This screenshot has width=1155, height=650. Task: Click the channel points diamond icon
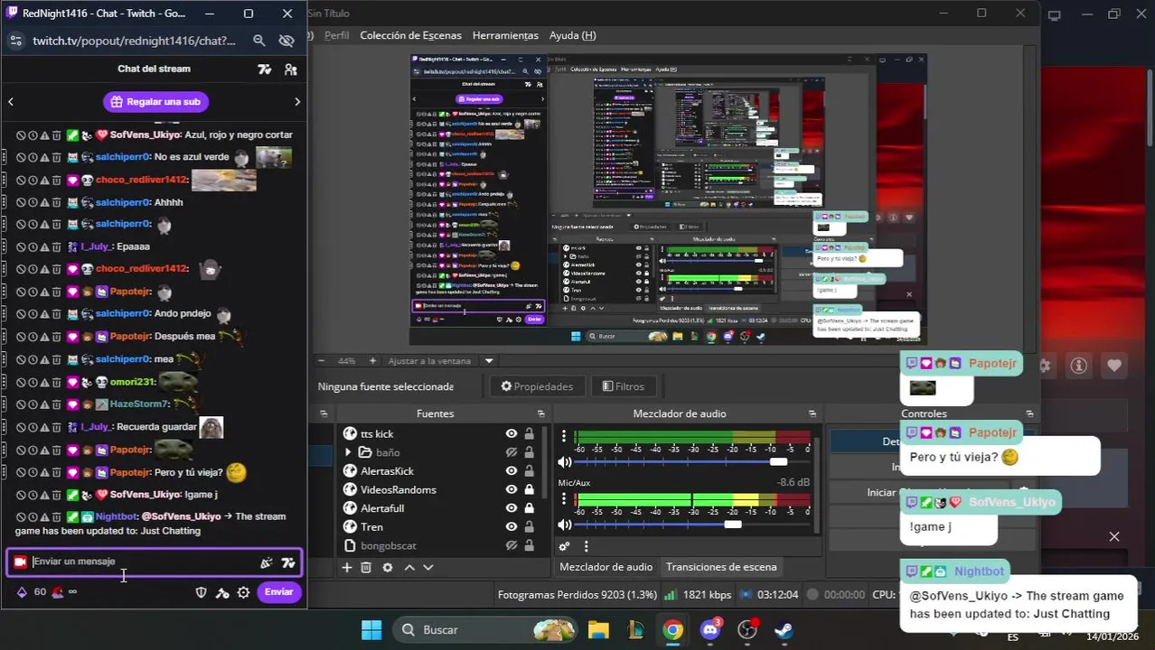pos(22,592)
